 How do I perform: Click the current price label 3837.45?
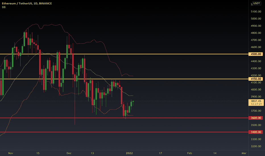[256, 101]
